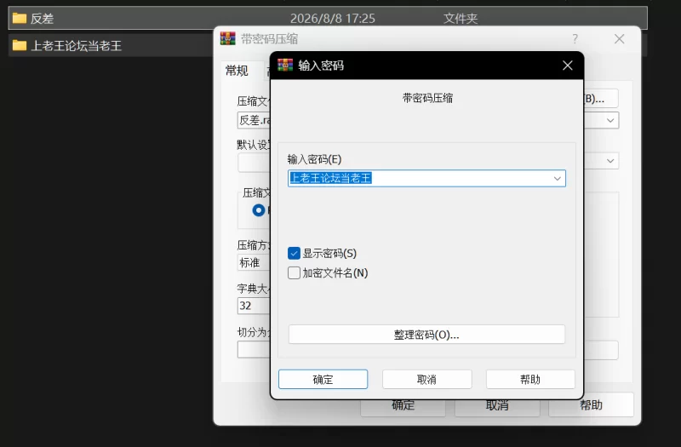Click WinRAR icon in 输入密码 title bar
Viewport: 681px width, 447px height.
click(285, 66)
